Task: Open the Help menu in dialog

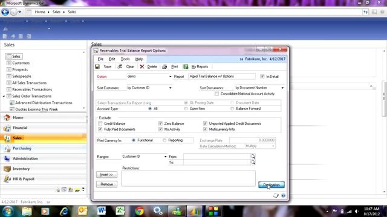Action: [139, 59]
